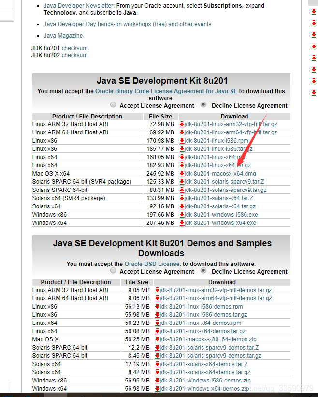Image resolution: width=318 pixels, height=397 pixels.
Task: Click download icon beside jdk-8u201-linux-x64-demos.tar.gz
Action: click(158, 331)
